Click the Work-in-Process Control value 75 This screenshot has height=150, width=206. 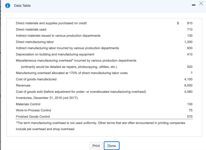pos(191,110)
